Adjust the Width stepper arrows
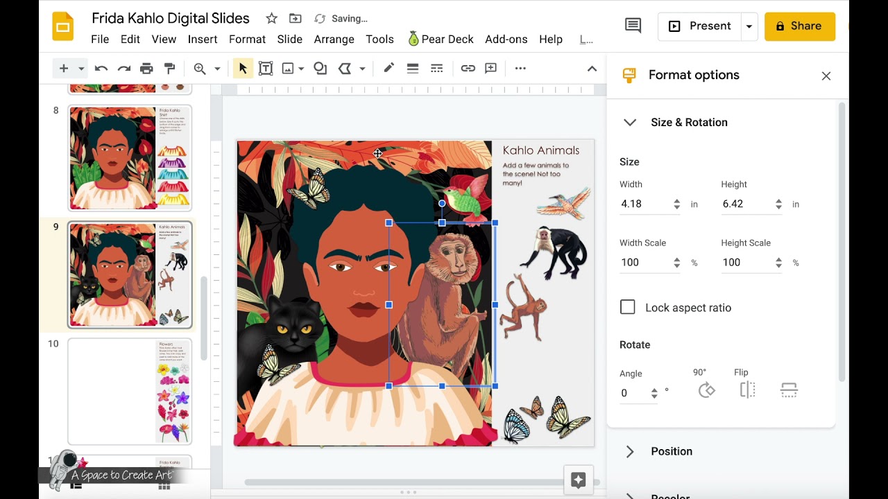Screen dimensions: 888x499 (676, 204)
